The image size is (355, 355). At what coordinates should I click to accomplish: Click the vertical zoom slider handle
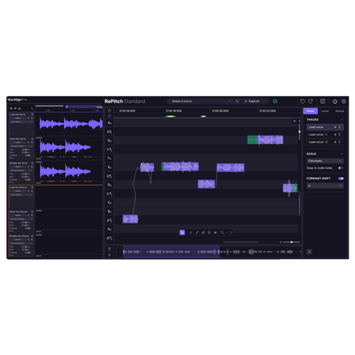click(300, 132)
